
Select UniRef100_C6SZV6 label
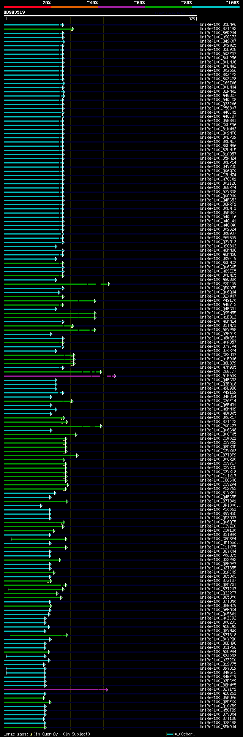[x=218, y=83]
